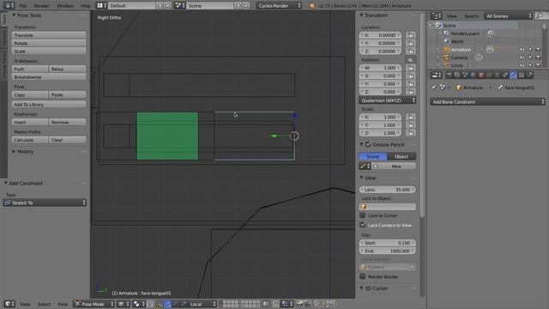
Task: Open the viewport shading selector
Action: pyautogui.click(x=123, y=304)
